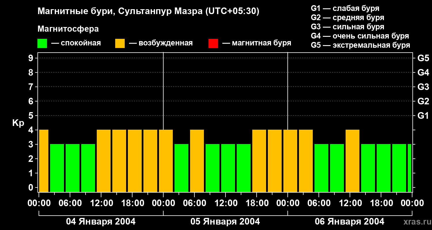Click the G1 label on the right axis
The image size is (432, 230).
click(x=423, y=116)
